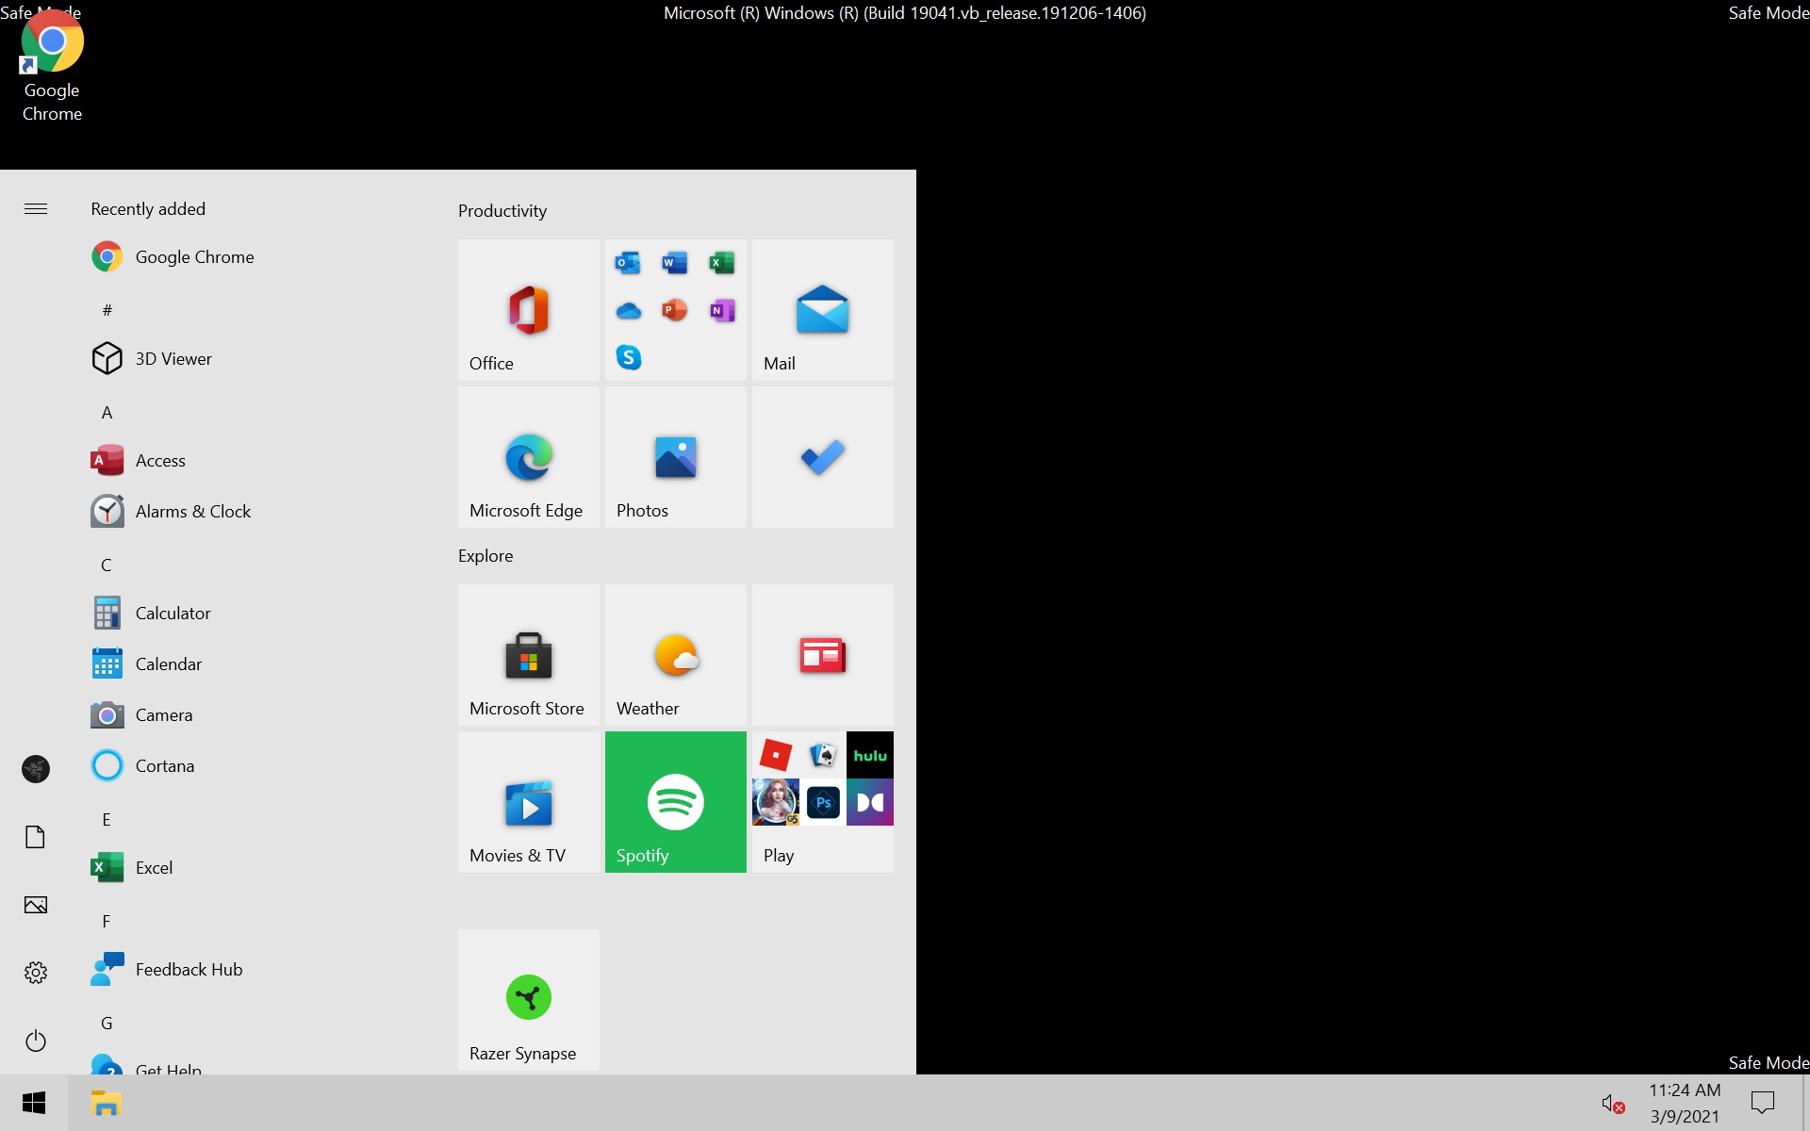
Task: Launch Movies & TV app
Action: (528, 800)
